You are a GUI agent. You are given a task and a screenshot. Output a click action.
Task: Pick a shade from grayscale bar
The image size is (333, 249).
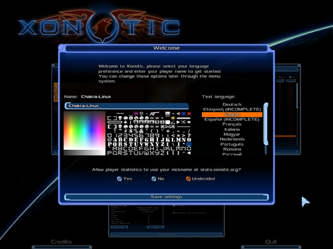point(84,153)
